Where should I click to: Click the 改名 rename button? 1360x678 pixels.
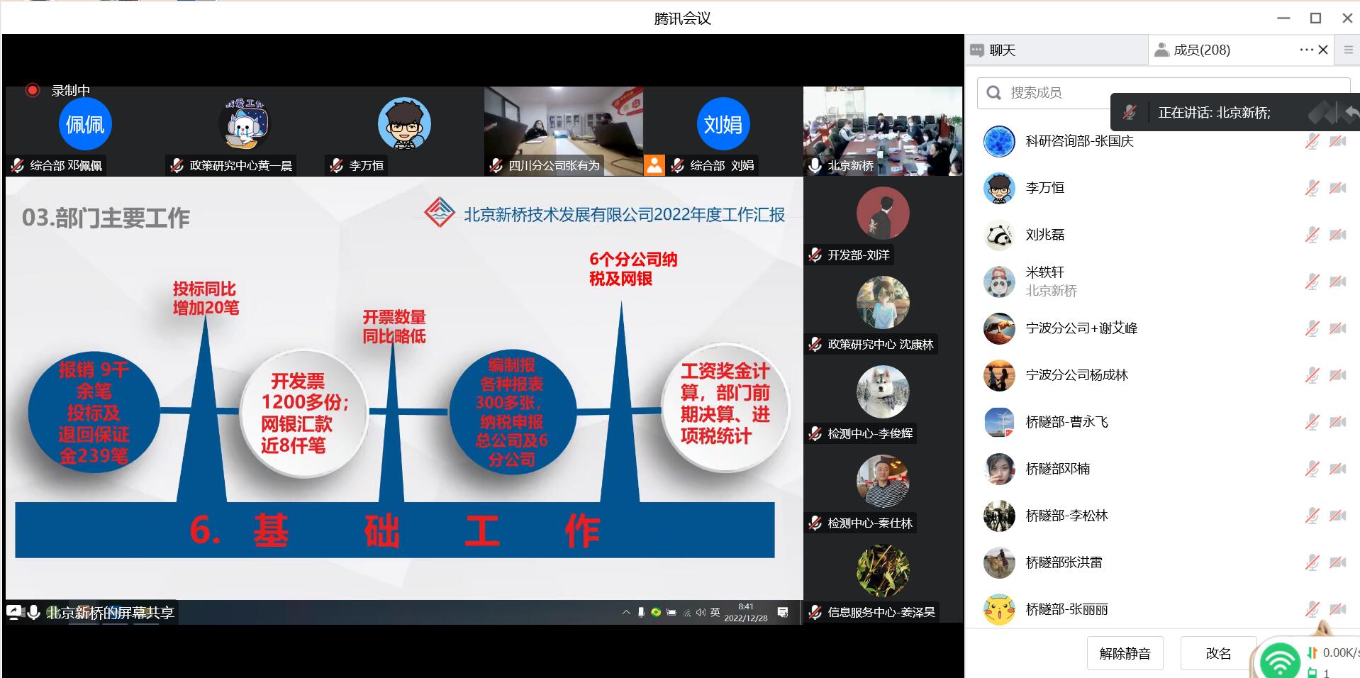click(x=1218, y=653)
